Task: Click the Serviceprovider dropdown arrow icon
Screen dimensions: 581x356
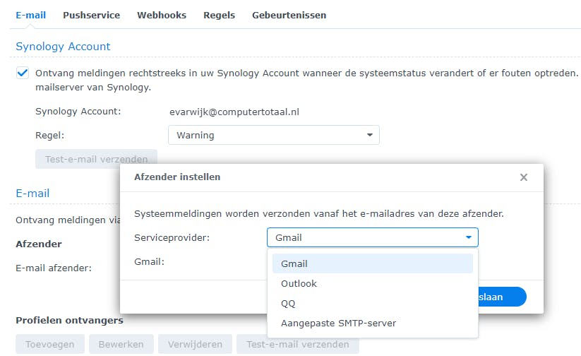Action: tap(468, 237)
